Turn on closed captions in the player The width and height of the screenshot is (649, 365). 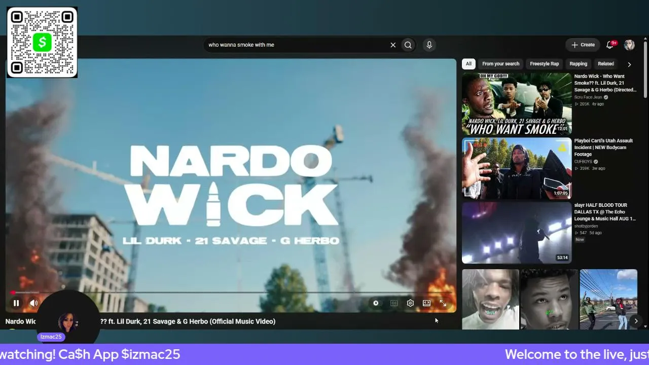394,303
